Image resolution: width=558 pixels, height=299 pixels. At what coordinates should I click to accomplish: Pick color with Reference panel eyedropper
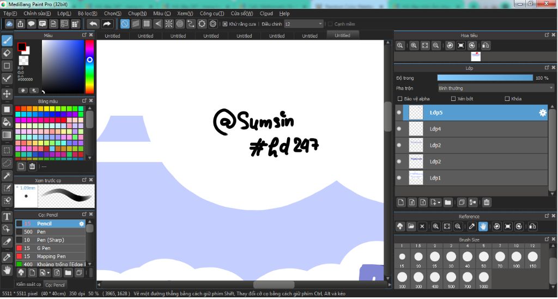click(472, 226)
